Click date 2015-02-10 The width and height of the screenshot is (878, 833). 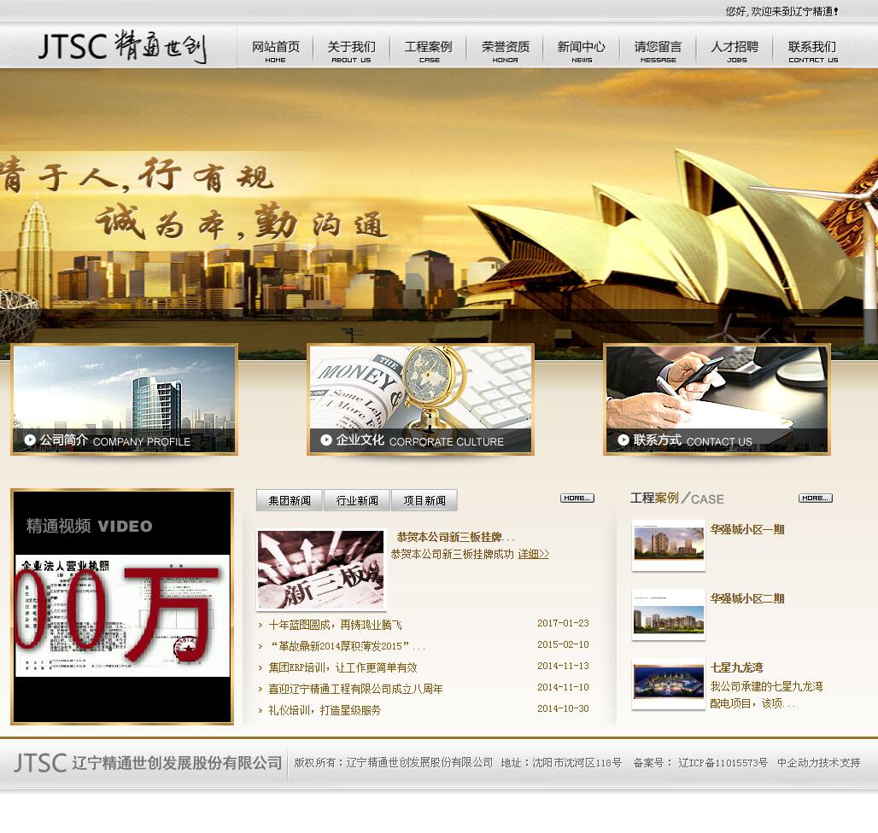[x=563, y=644]
